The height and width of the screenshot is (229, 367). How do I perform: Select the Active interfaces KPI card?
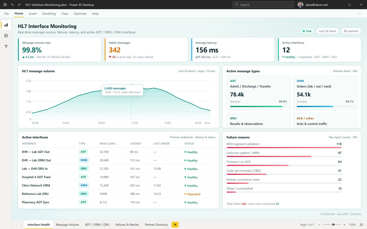(x=320, y=50)
